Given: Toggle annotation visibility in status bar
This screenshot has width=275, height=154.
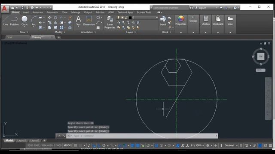Looking at the screenshot, I should tap(178, 145).
